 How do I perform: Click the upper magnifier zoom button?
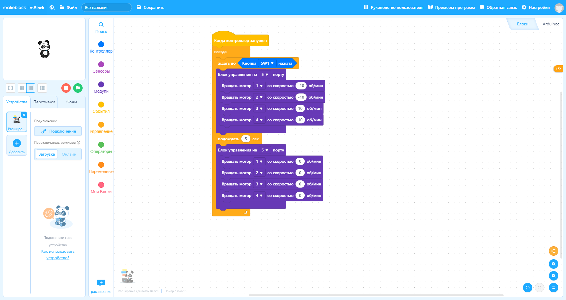[554, 264]
